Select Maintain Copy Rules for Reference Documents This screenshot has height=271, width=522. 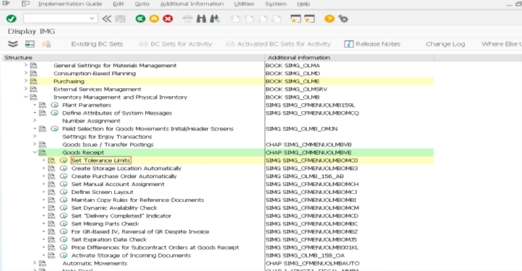138,200
